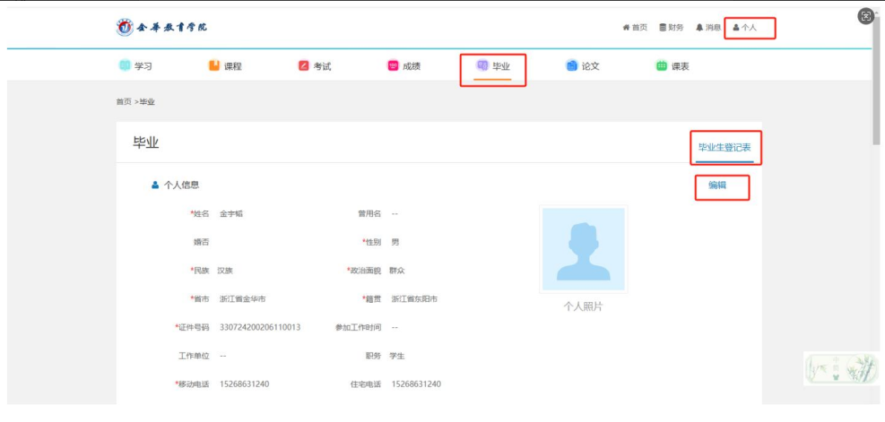Click 首页 in the breadcrumb

[x=123, y=102]
